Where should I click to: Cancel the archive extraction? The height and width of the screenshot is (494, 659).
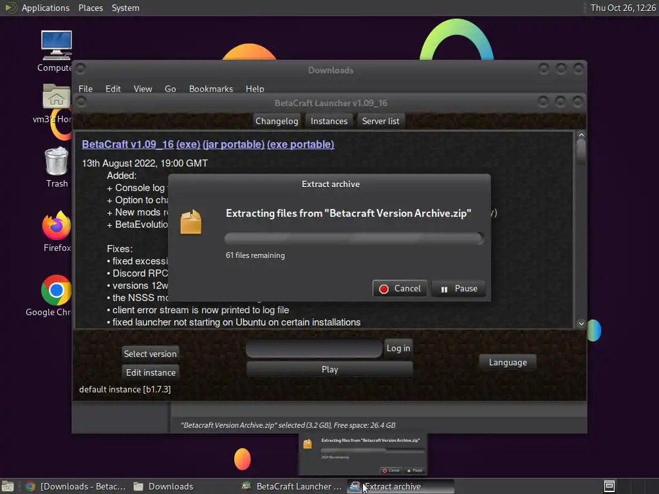point(400,289)
